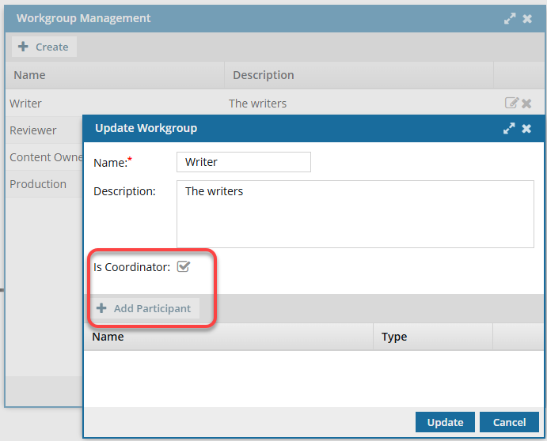The height and width of the screenshot is (441, 547).
Task: Close the Workgroup Management panel
Action: [527, 18]
